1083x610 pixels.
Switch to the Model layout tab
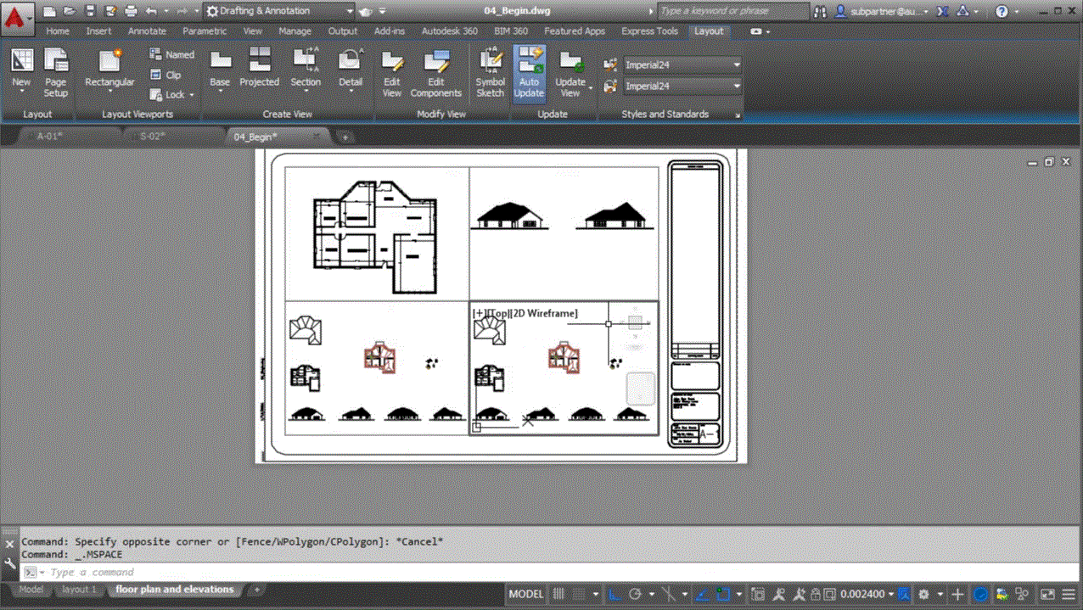point(31,589)
